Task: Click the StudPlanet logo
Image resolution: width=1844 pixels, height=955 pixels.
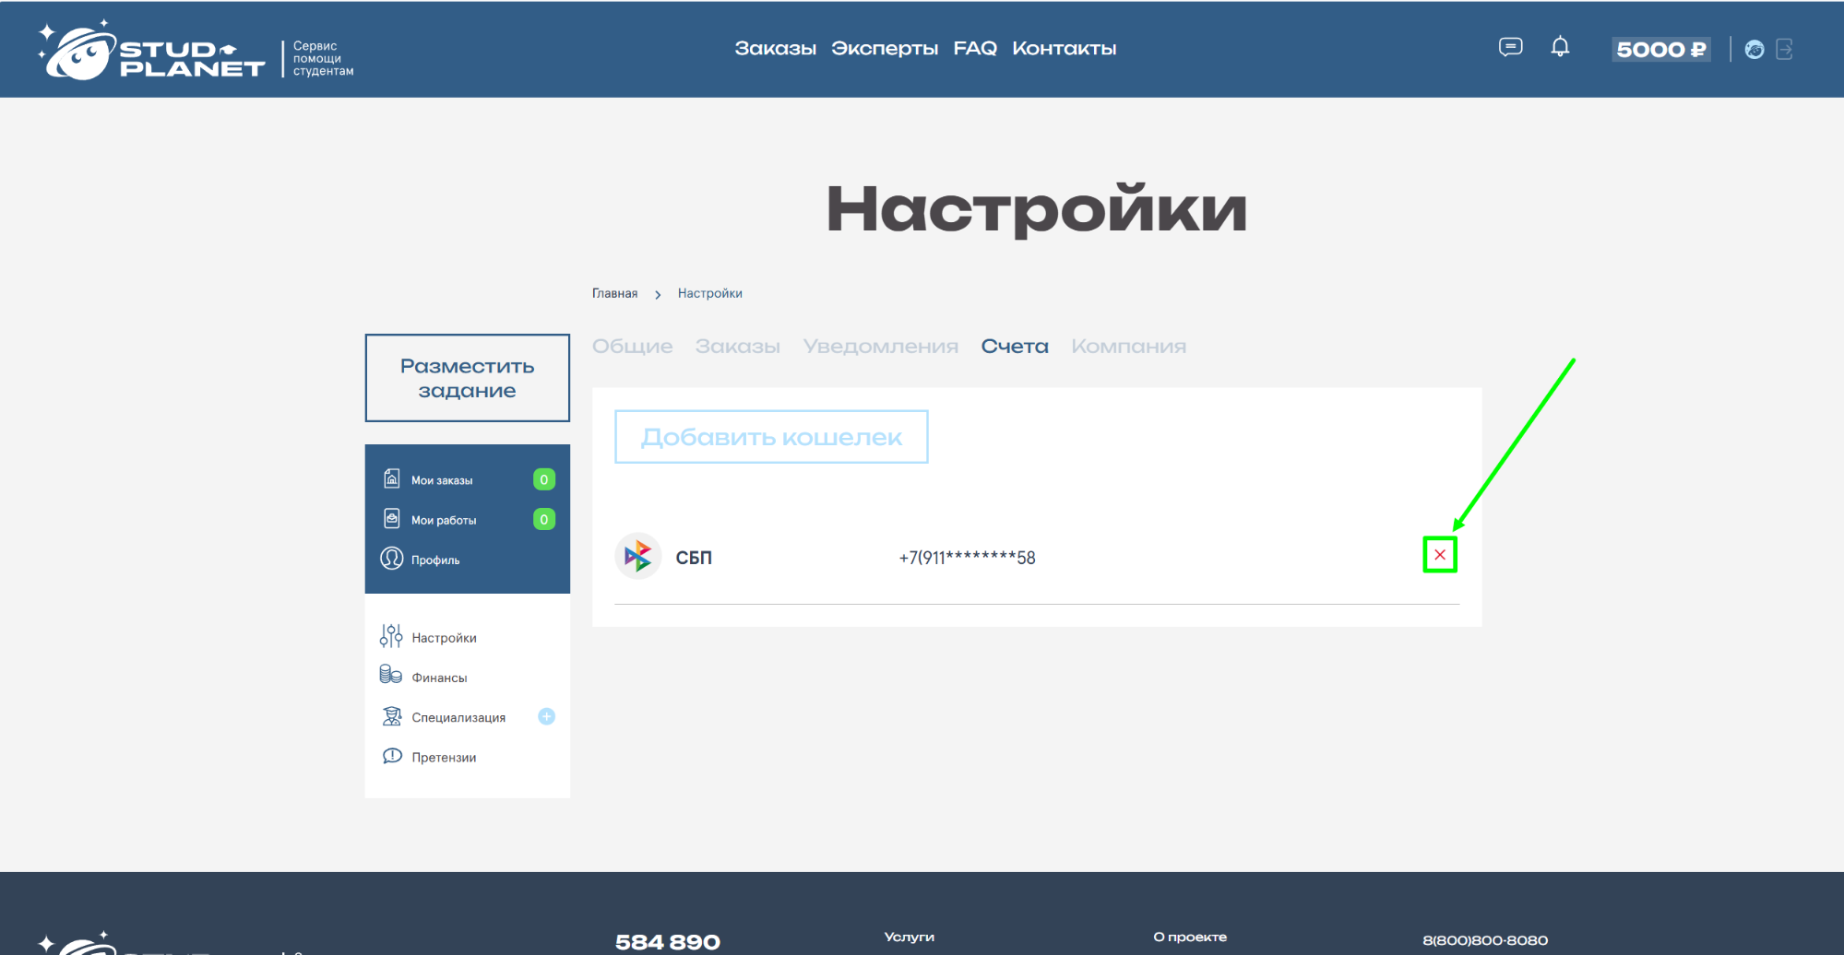Action: pos(152,53)
